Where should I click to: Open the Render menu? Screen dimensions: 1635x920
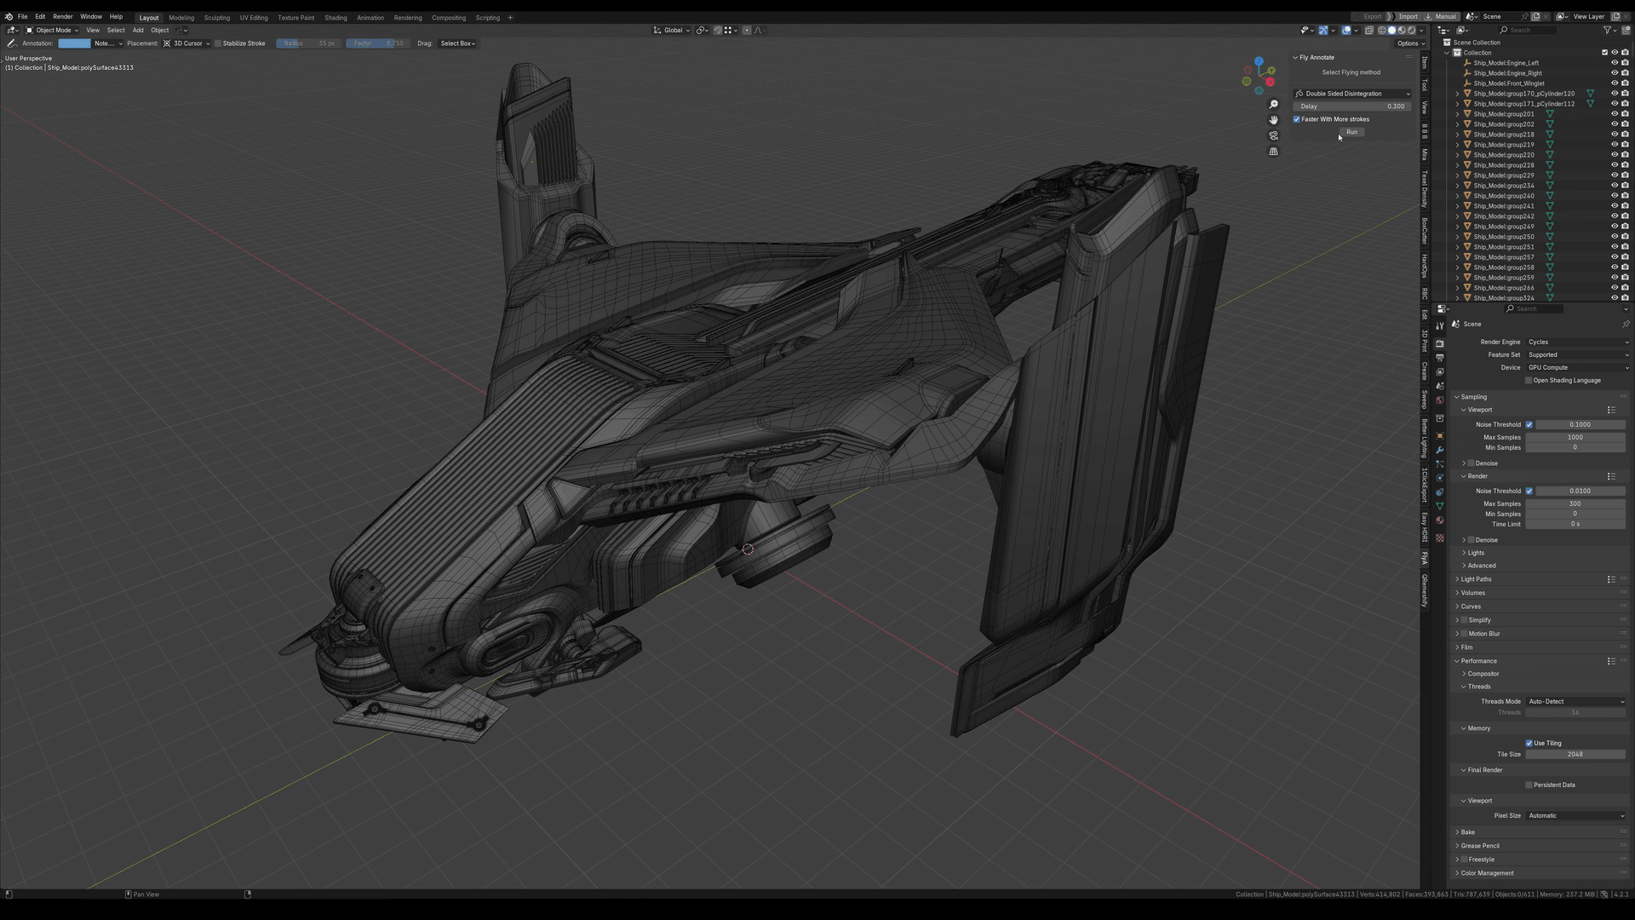(62, 17)
